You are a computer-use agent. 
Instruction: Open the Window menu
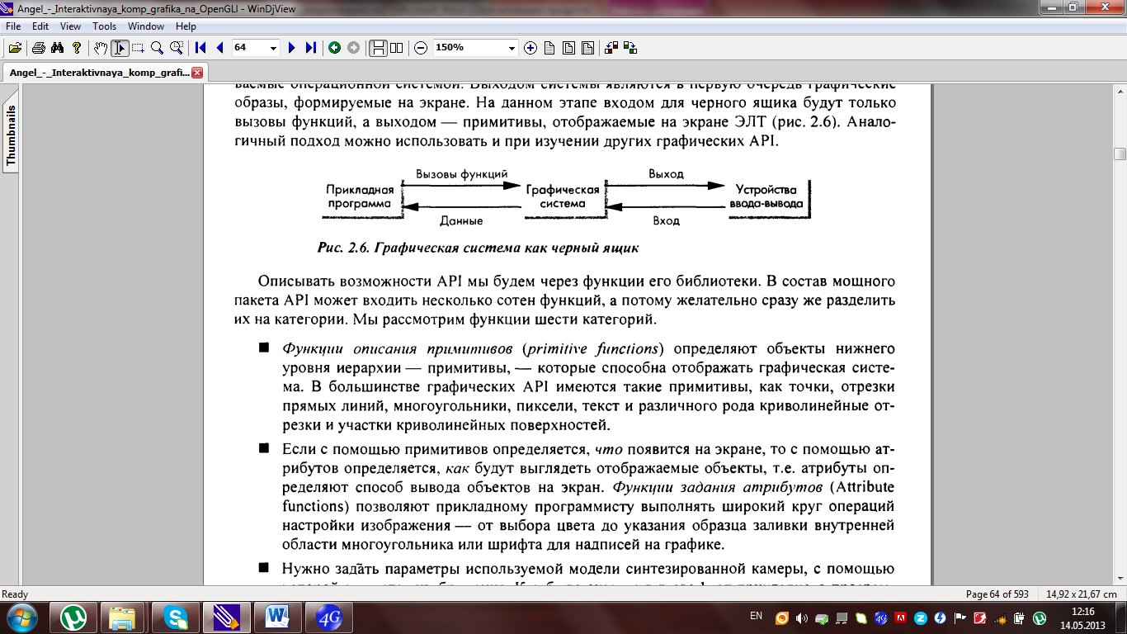(x=146, y=26)
